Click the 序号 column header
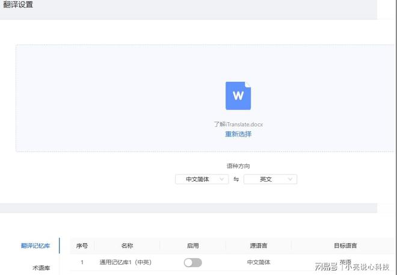The width and height of the screenshot is (397, 275). point(82,246)
